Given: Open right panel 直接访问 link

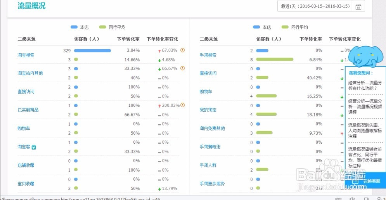Looking at the screenshot, I should (208, 73).
